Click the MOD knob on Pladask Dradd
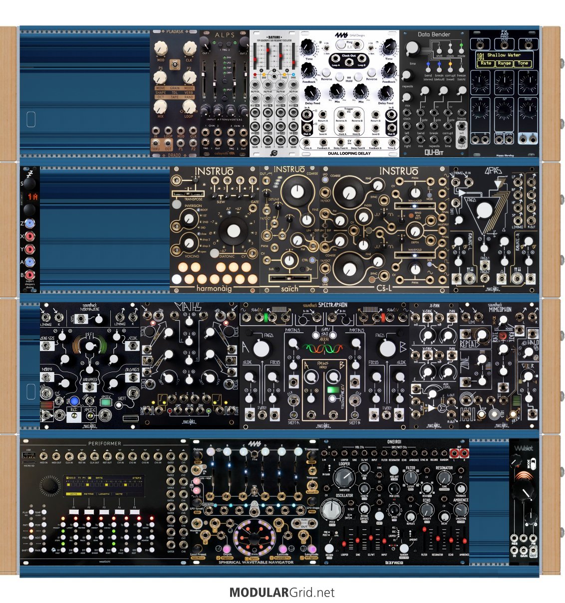This screenshot has width=565, height=603. tap(160, 49)
